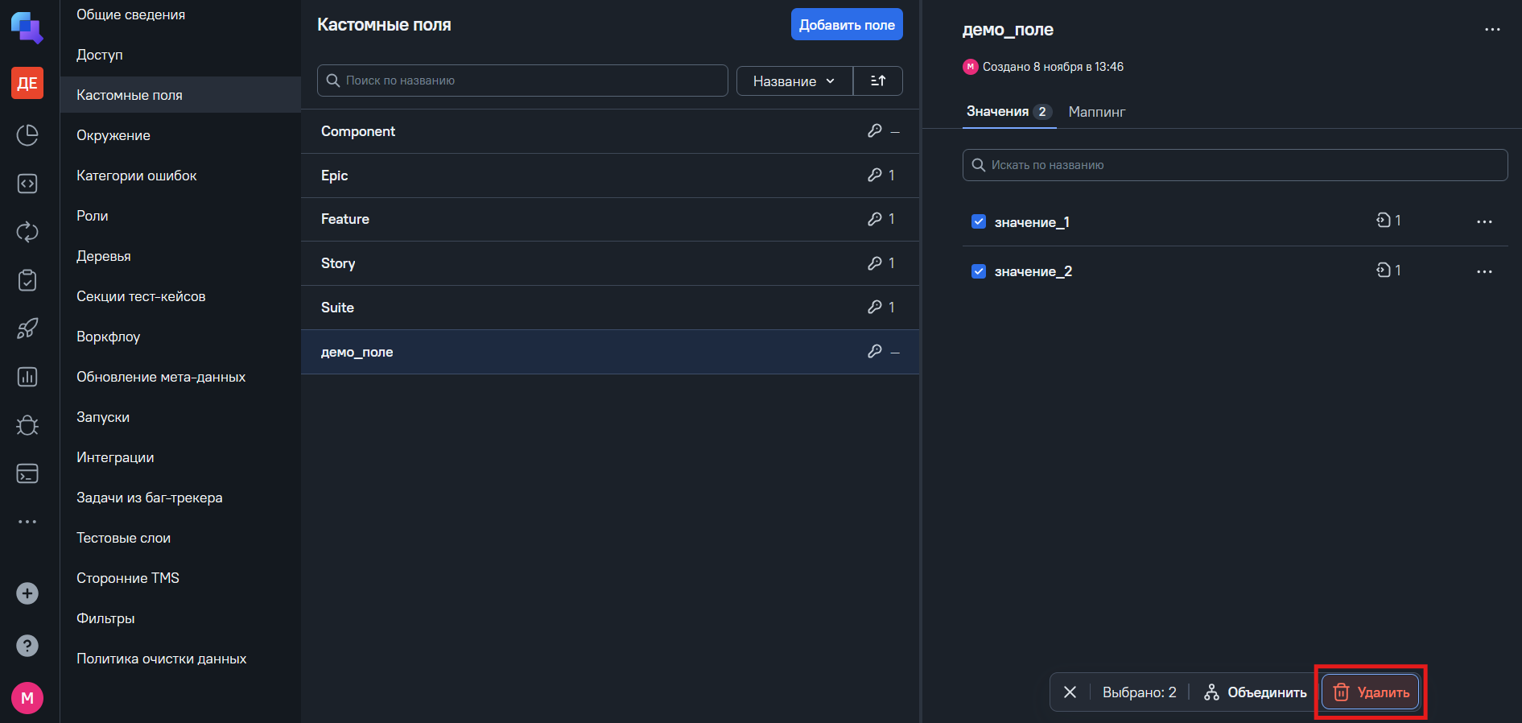Open the sync cycle arrows icon

coord(27,232)
